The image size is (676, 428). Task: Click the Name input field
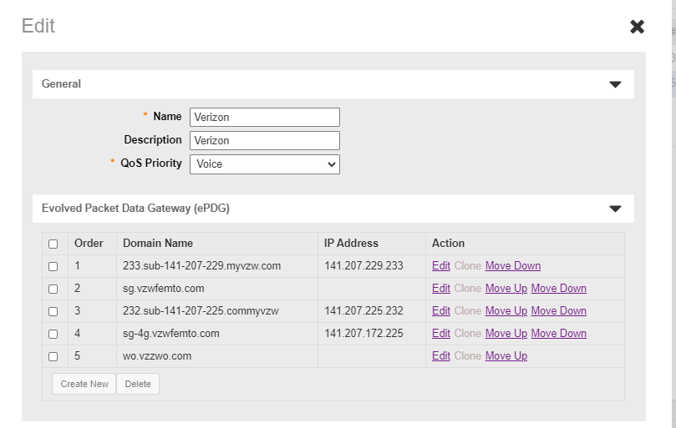click(x=264, y=117)
